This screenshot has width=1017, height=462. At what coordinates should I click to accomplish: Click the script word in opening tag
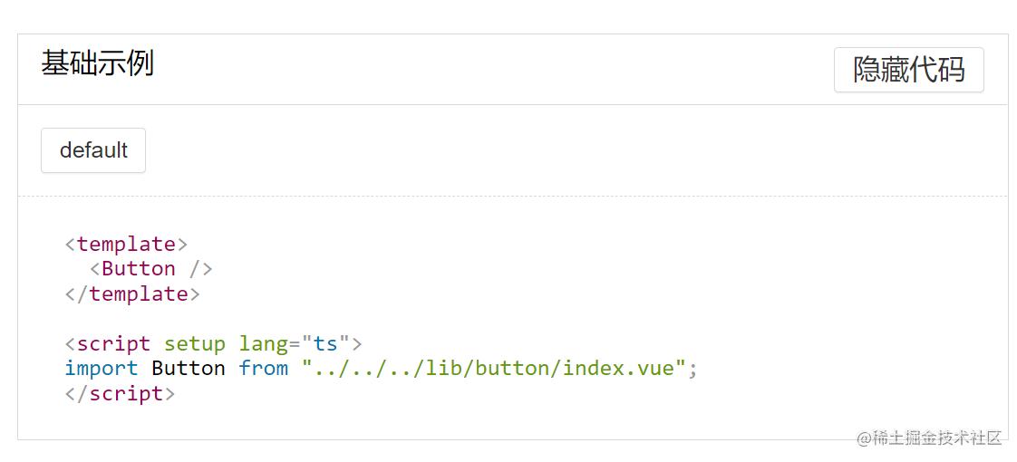(113, 344)
